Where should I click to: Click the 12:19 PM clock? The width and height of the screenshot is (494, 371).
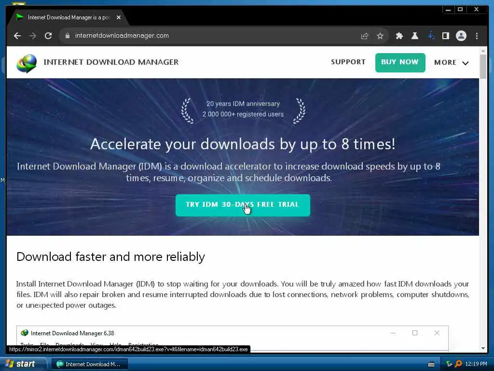point(476,364)
